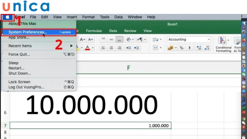Open the Edit menu
Viewport: 247px width, 139px height.
[44, 17]
